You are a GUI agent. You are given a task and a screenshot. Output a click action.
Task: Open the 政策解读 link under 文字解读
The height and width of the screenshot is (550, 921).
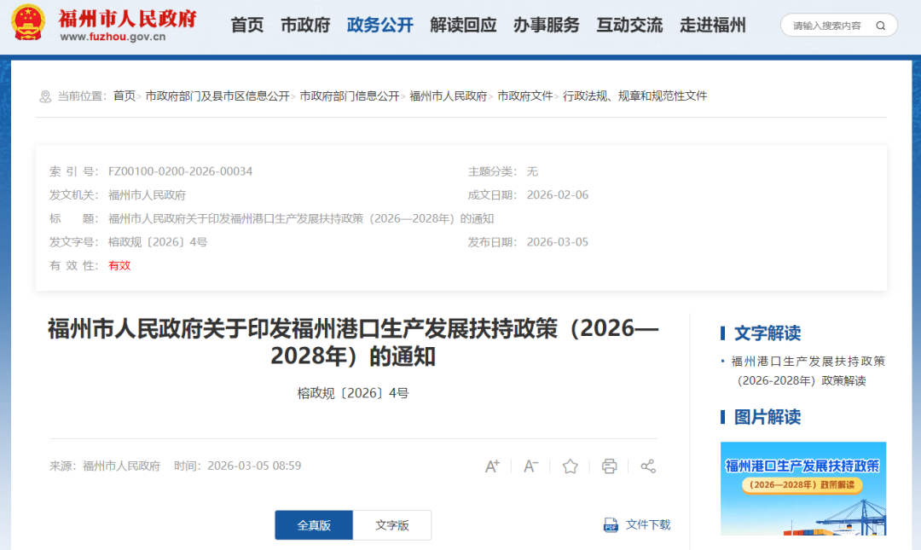point(805,371)
